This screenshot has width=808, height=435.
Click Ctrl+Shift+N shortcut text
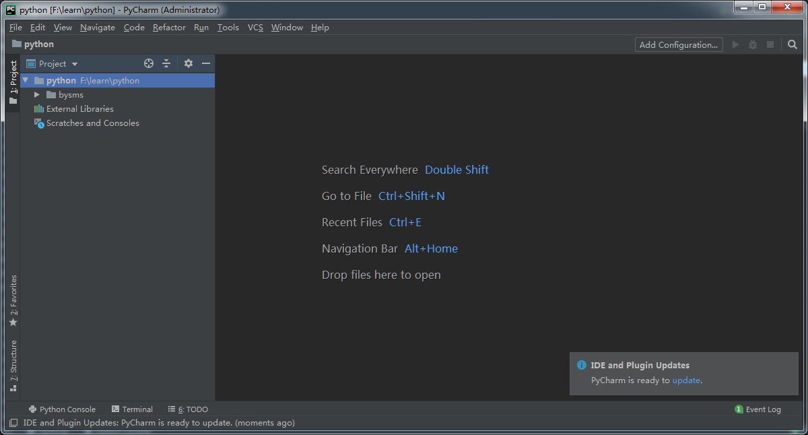coord(411,196)
